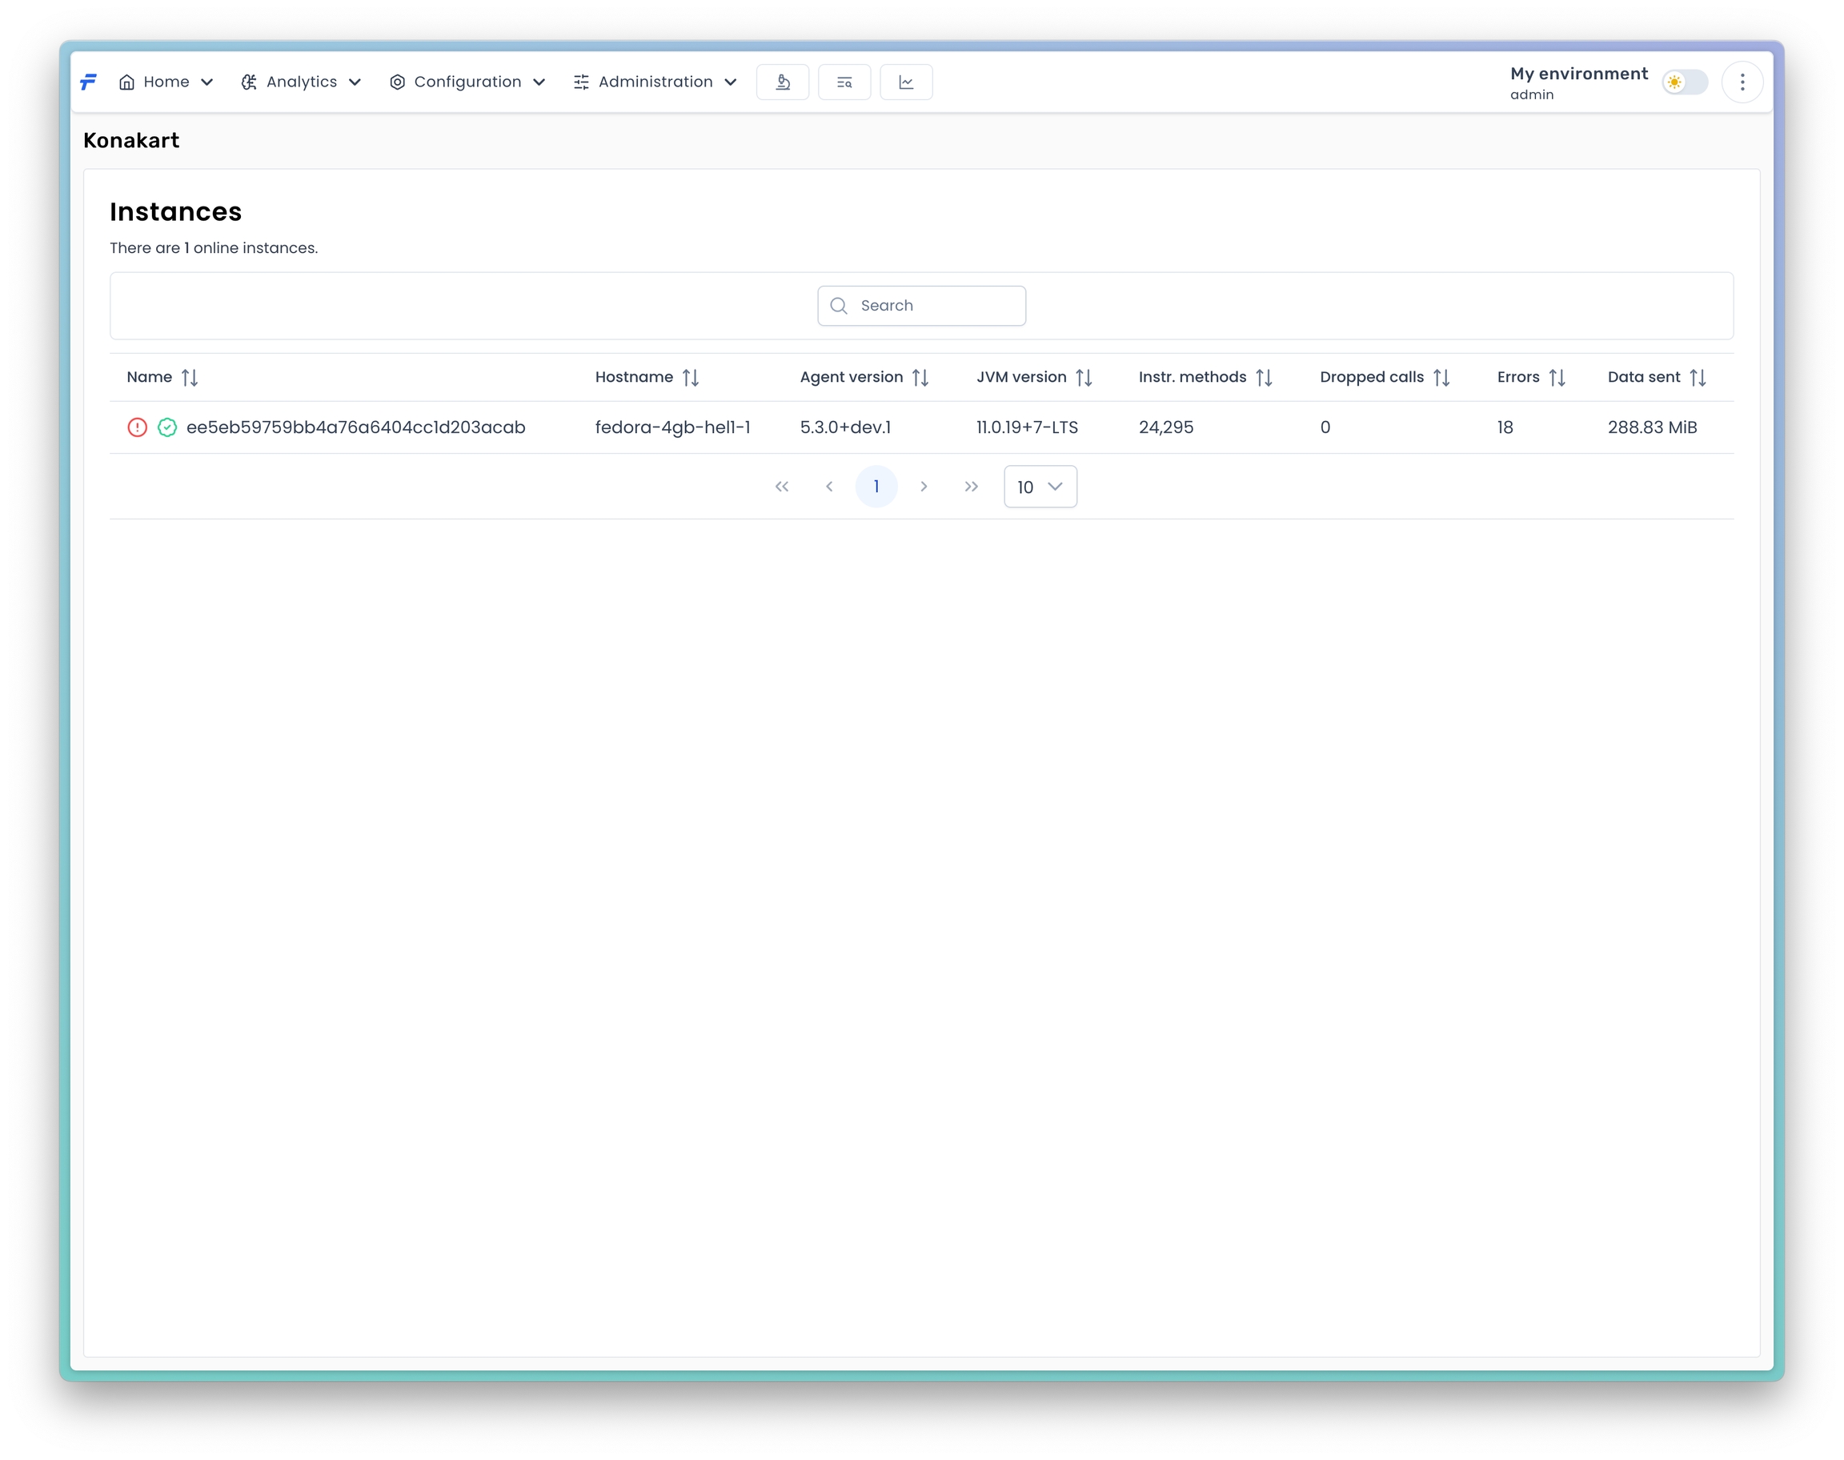Expand the Analytics menu dropdown
1844x1460 pixels.
point(301,82)
